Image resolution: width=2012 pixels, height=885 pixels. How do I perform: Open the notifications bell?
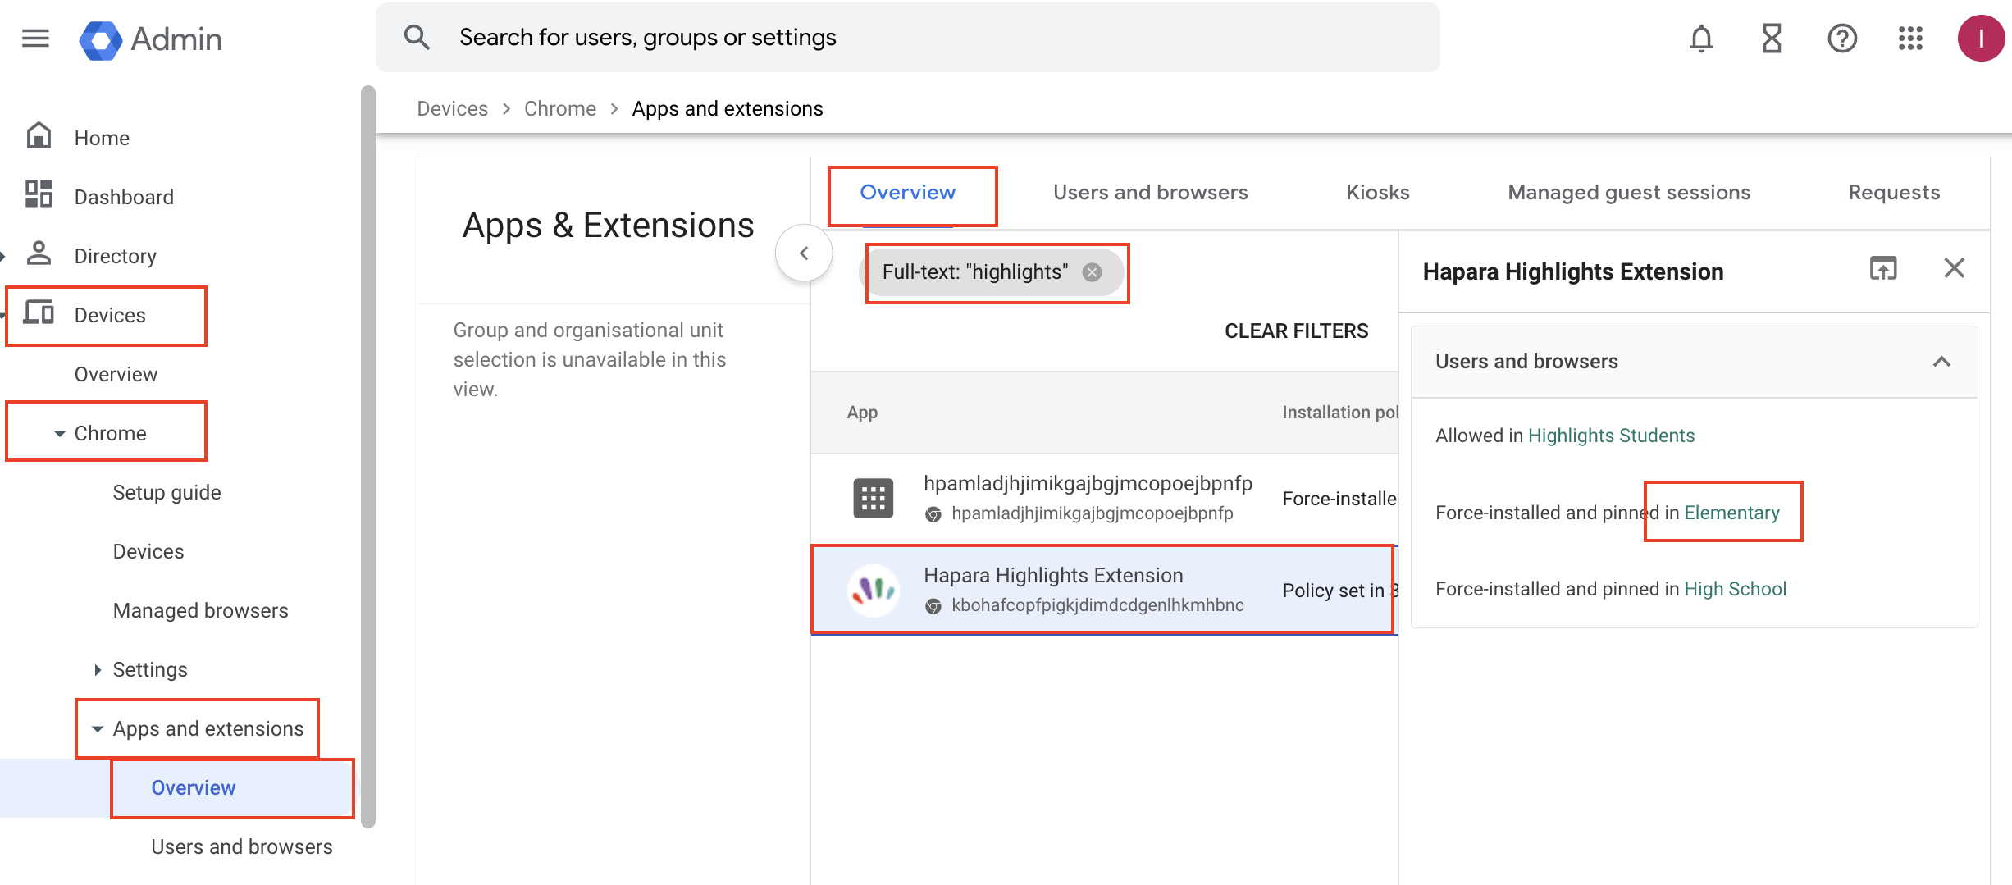pyautogui.click(x=1700, y=38)
